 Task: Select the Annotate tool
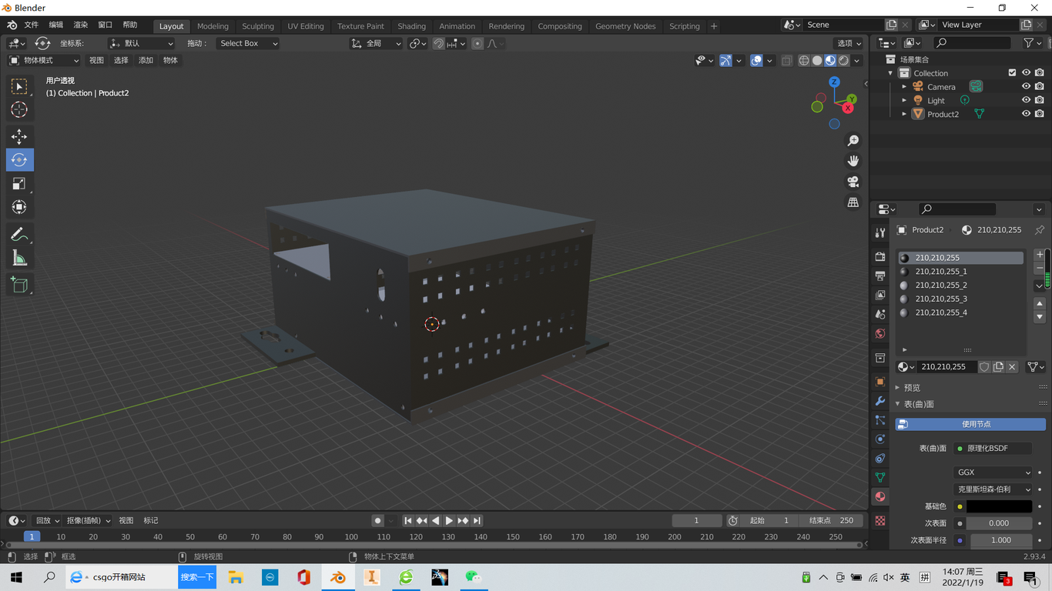(x=19, y=235)
